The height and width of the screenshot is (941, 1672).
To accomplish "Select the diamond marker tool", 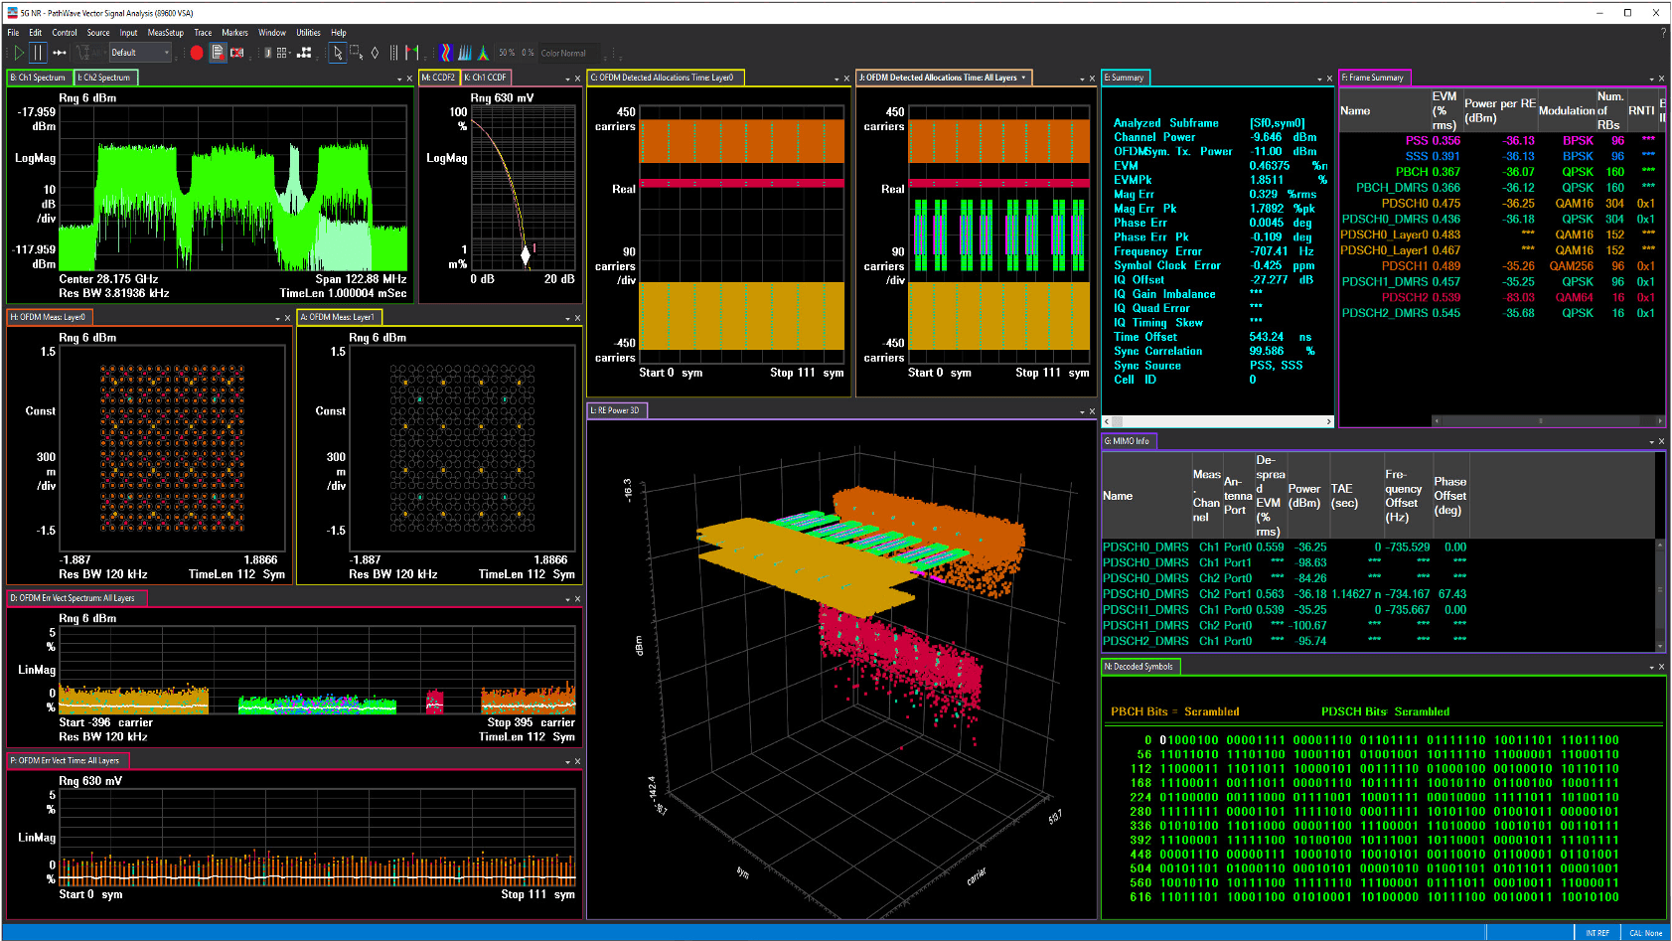I will tap(375, 53).
